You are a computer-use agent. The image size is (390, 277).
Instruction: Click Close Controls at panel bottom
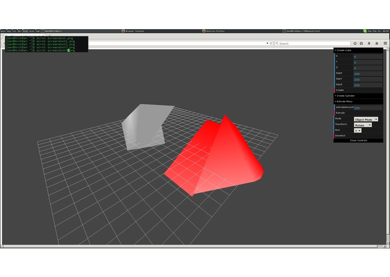click(x=358, y=141)
